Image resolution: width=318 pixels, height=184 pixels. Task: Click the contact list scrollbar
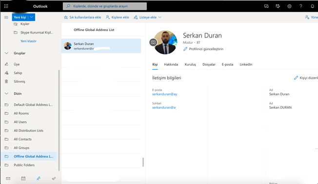143,162
